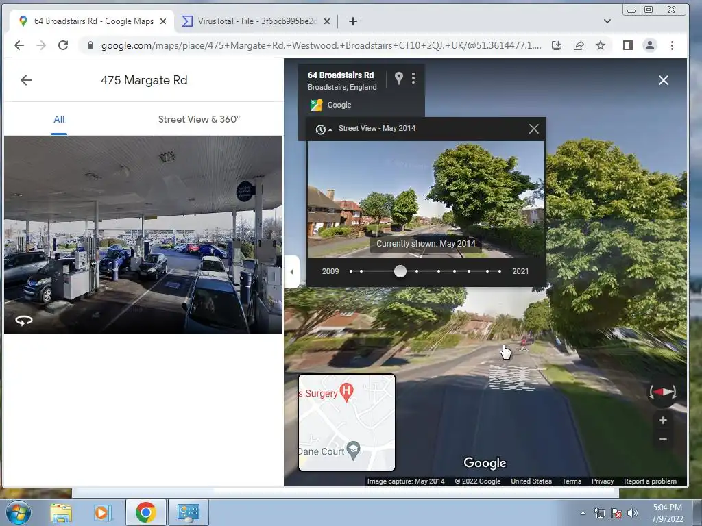Open Windows Media Player from taskbar
The image size is (702, 526).
click(102, 512)
